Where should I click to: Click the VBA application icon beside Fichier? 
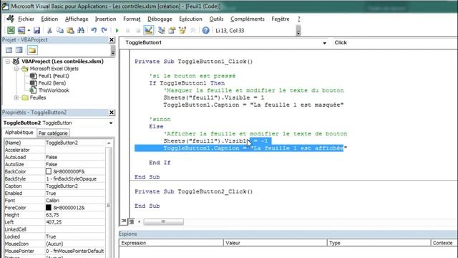(x=11, y=19)
